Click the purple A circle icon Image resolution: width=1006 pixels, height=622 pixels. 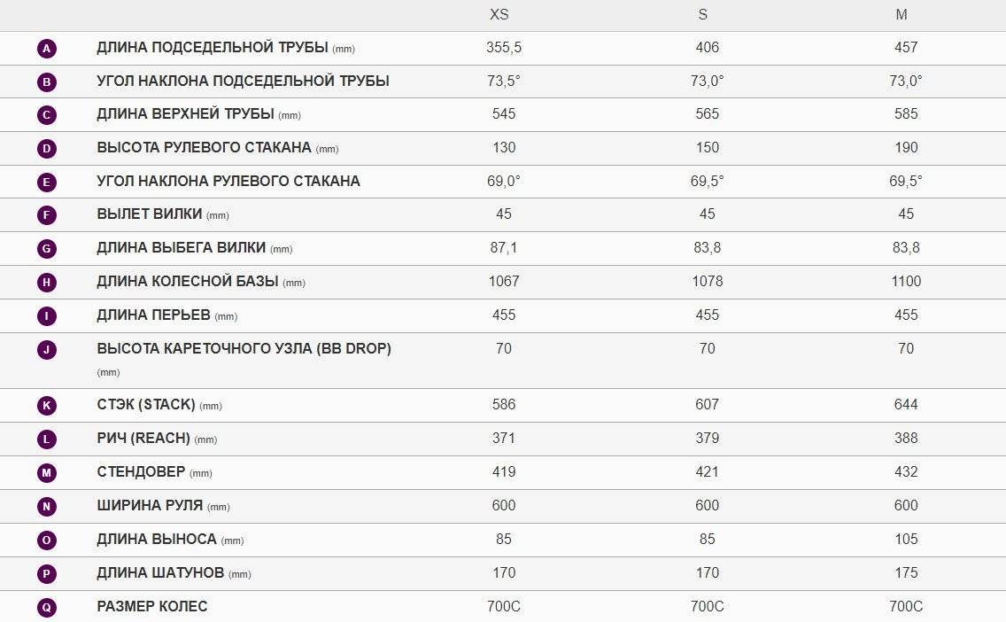click(x=47, y=48)
